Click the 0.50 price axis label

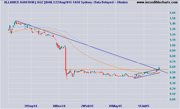click(173, 72)
